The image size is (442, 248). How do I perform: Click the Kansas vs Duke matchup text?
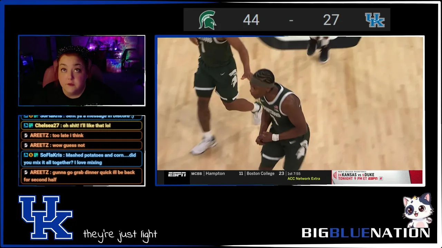click(x=356, y=175)
